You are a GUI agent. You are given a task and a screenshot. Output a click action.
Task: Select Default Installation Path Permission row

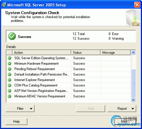pos(69,74)
